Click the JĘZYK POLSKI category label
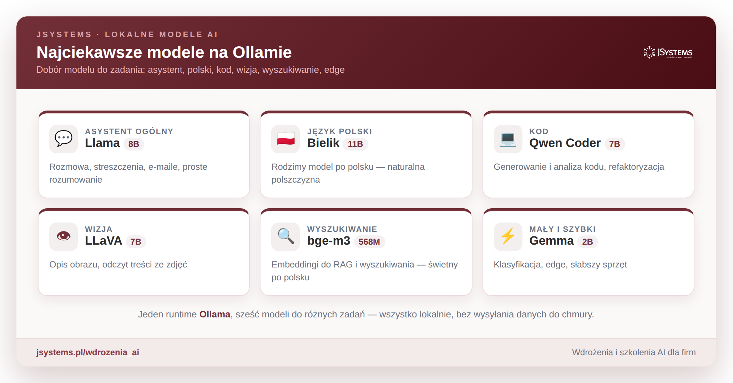Viewport: 733px width, 383px height. pyautogui.click(x=340, y=131)
